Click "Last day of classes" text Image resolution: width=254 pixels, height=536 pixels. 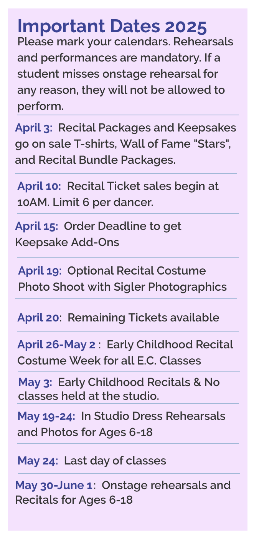[x=115, y=461]
